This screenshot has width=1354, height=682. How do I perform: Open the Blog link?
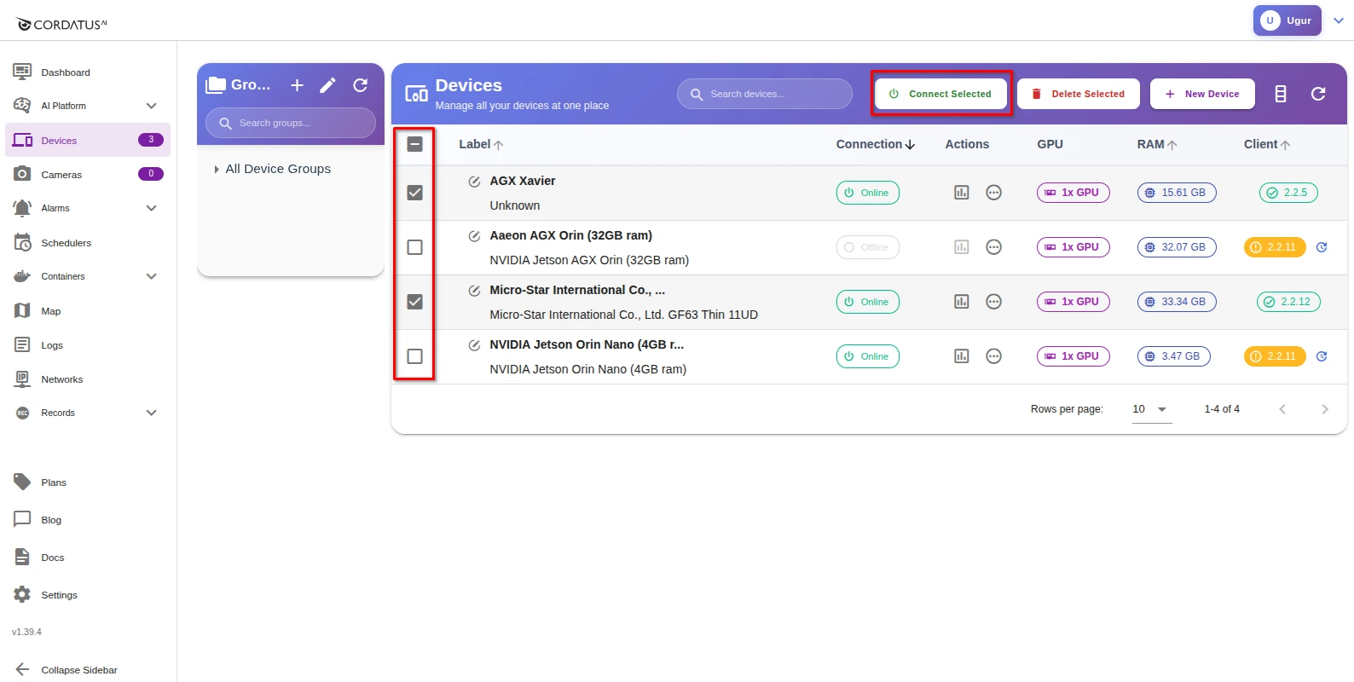coord(88,519)
